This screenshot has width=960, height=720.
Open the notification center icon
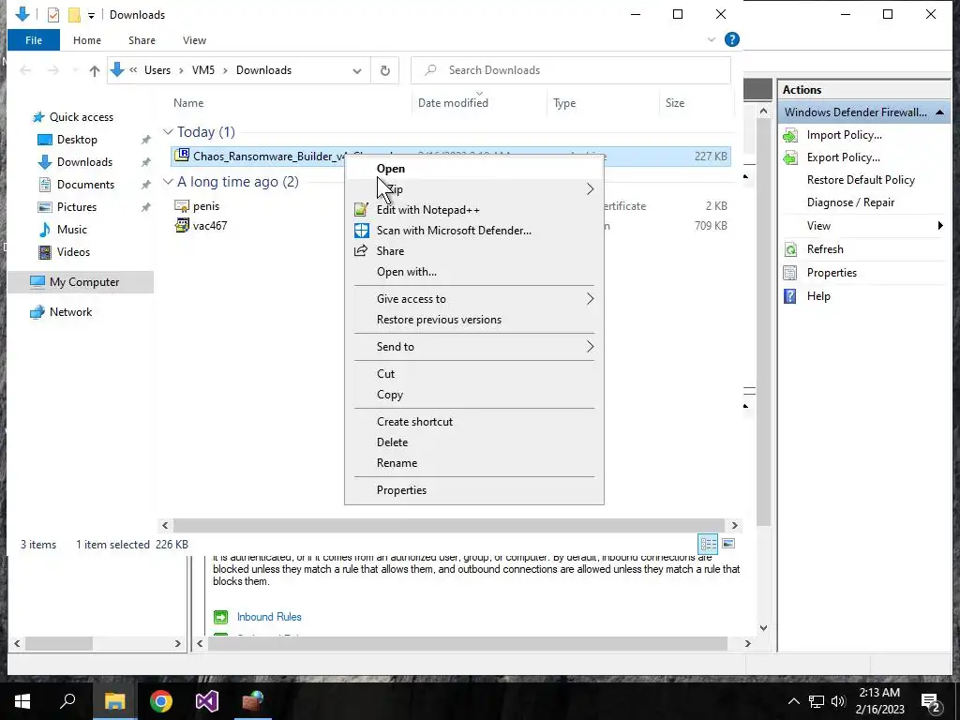coord(931,701)
